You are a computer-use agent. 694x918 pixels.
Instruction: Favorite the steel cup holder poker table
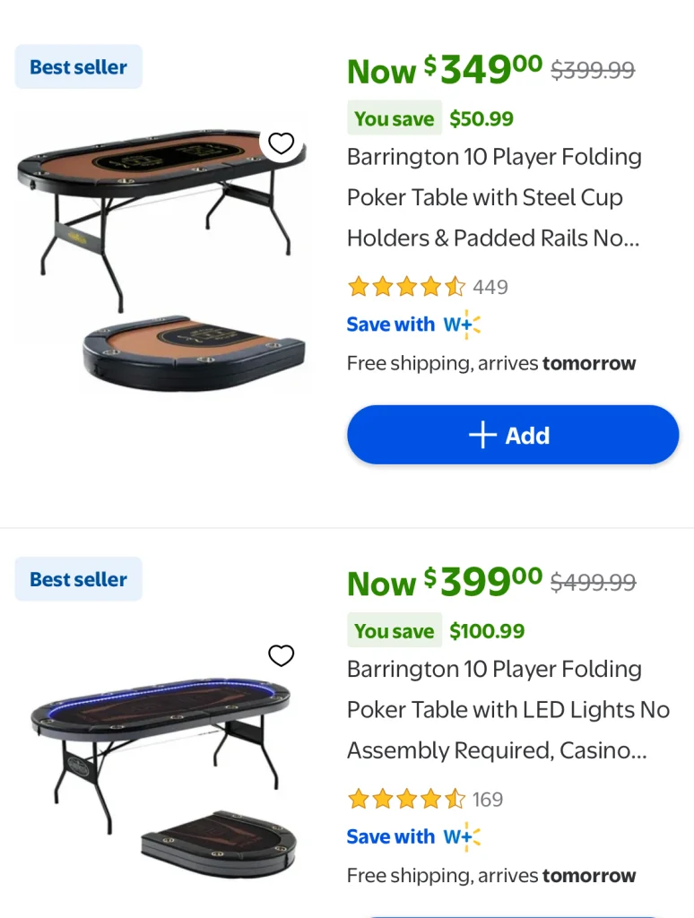point(282,143)
